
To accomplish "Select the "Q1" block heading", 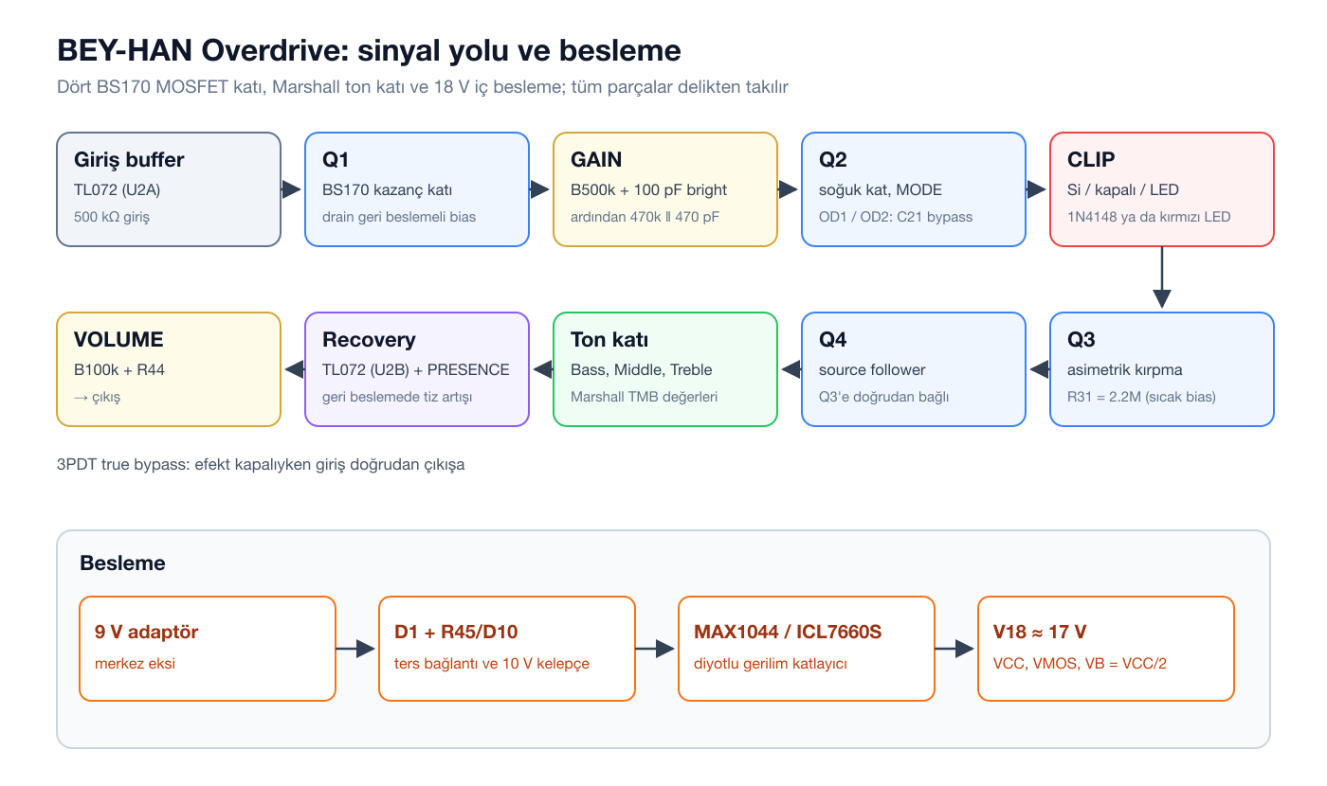I will pyautogui.click(x=336, y=159).
